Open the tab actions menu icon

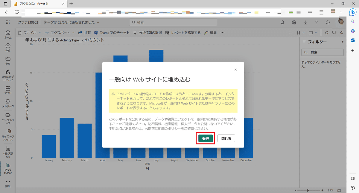pyautogui.click(x=5, y=4)
